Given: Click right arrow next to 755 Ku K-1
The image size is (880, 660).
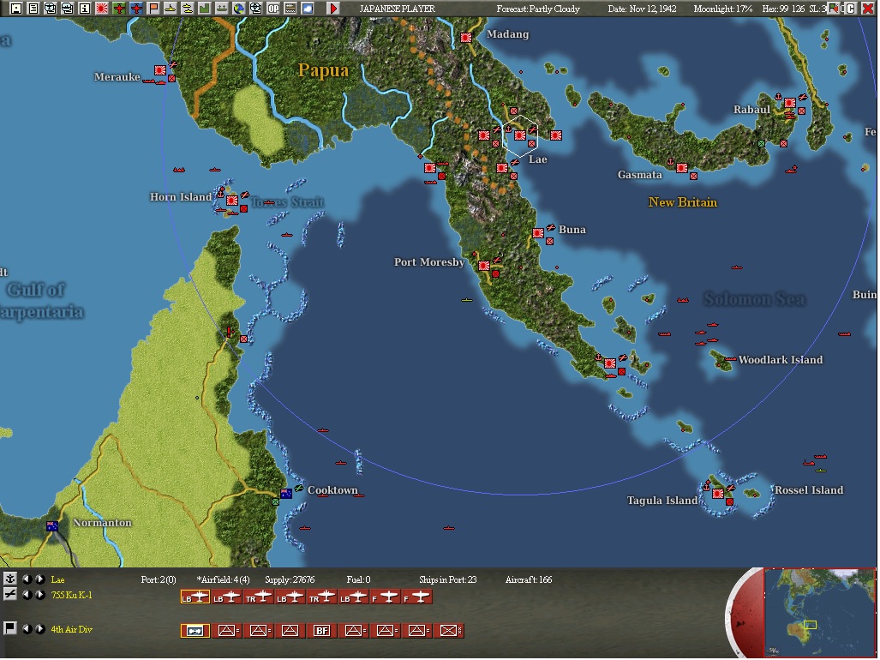Looking at the screenshot, I should point(40,595).
